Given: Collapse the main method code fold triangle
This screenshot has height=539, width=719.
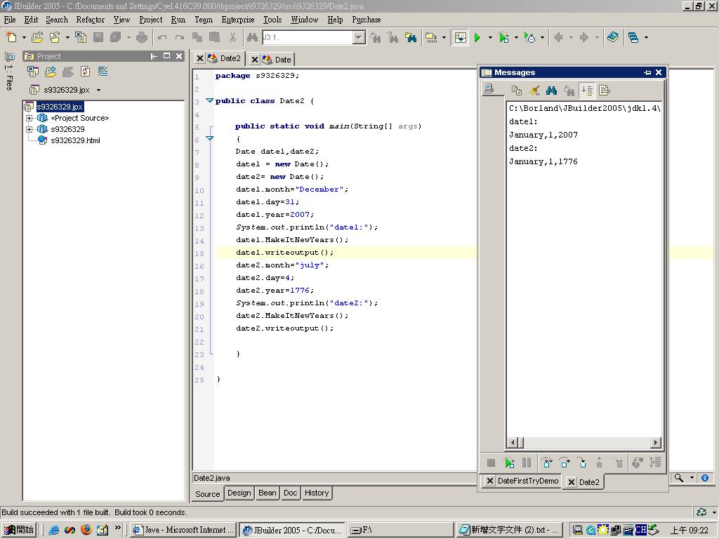Looking at the screenshot, I should tap(209, 138).
